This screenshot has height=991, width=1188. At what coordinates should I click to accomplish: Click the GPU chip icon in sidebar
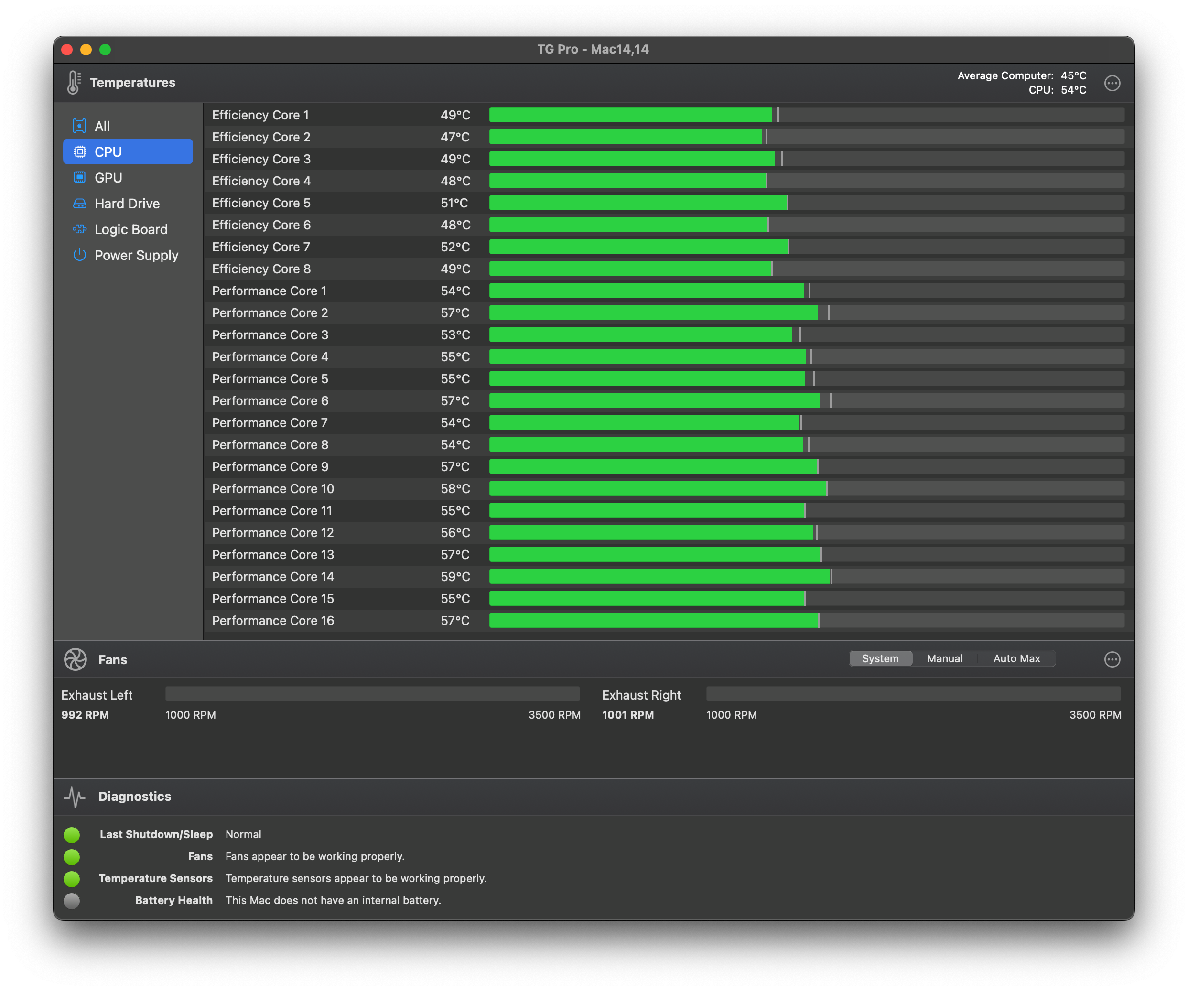(x=80, y=178)
